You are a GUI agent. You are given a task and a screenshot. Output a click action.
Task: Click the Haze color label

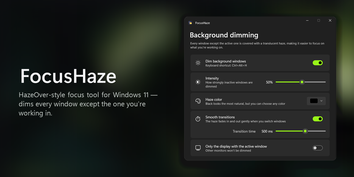[x=214, y=100]
